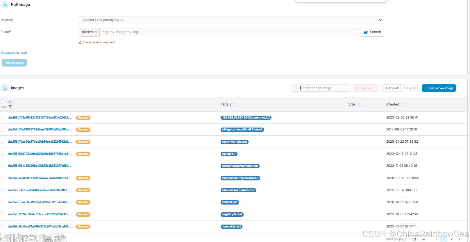This screenshot has height=242, width=470.
Task: Click the docker.io registry prefix label
Action: pyautogui.click(x=89, y=32)
